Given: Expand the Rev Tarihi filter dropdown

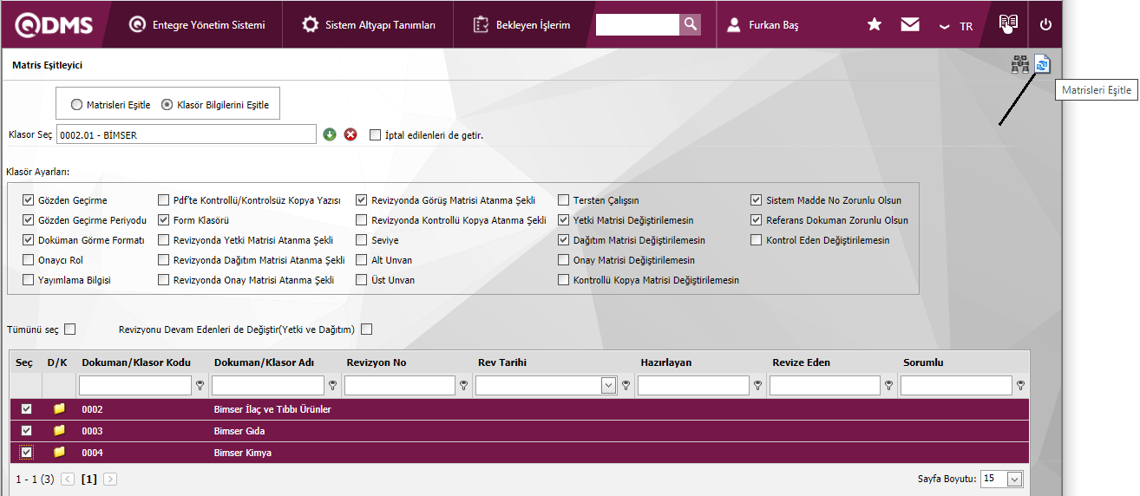Looking at the screenshot, I should (x=609, y=386).
